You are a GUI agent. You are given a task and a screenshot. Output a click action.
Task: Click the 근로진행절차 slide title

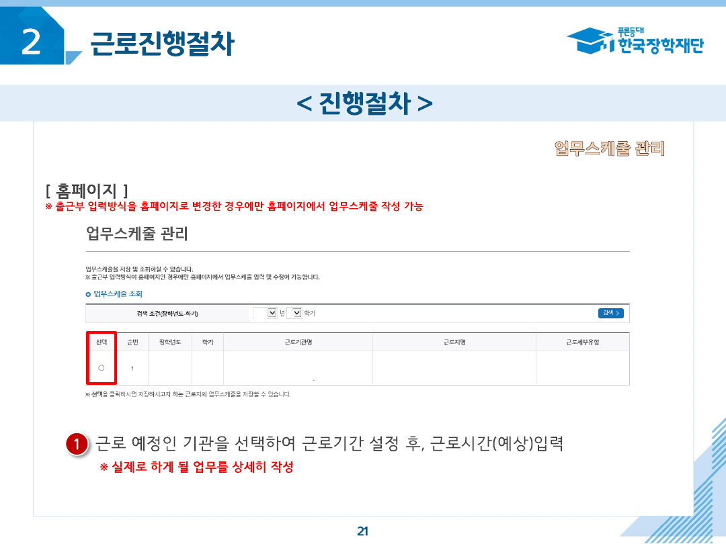[162, 44]
